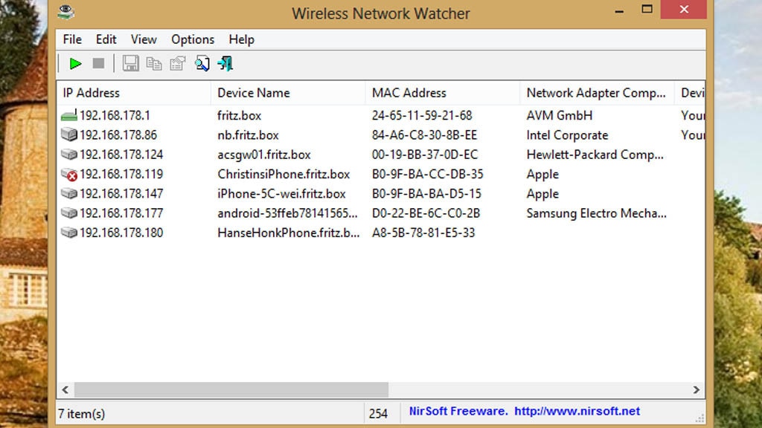The image size is (762, 428).
Task: Click the right horizontal scrollbar arrow
Action: coord(695,390)
